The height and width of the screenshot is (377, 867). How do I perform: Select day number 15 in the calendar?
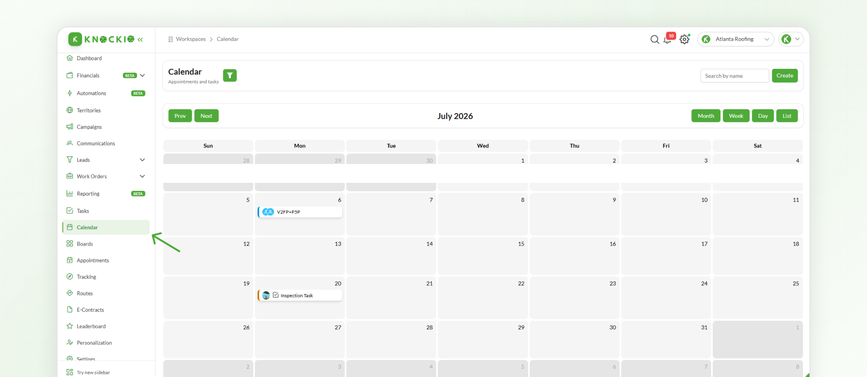(x=521, y=244)
